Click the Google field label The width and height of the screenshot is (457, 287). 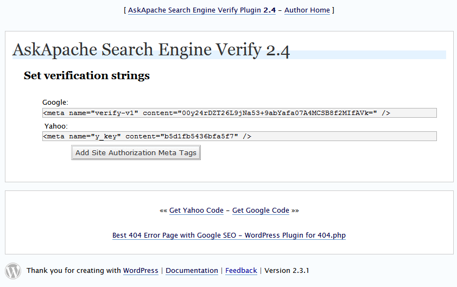click(55, 103)
